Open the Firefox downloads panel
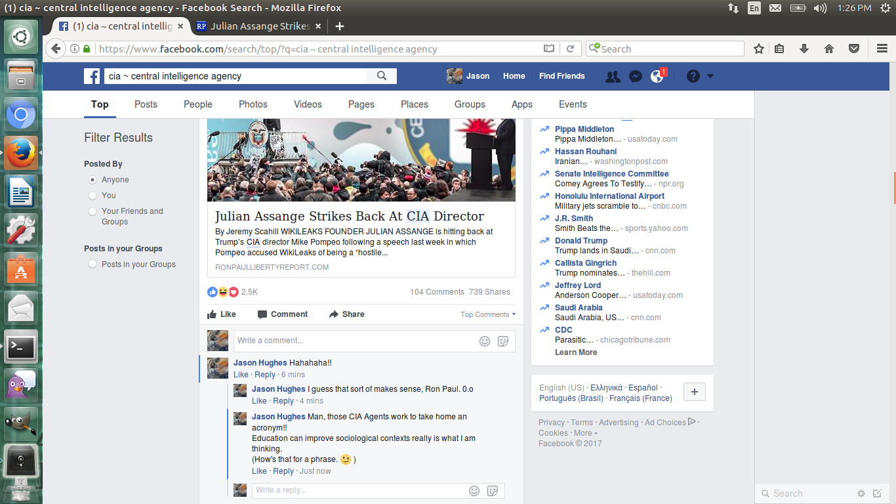 pyautogui.click(x=804, y=49)
